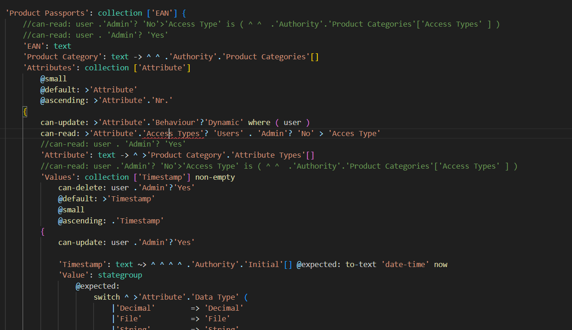Image resolution: width=572 pixels, height=330 pixels.
Task: Click the 'now' keyword after 'date-time'
Action: 441,264
